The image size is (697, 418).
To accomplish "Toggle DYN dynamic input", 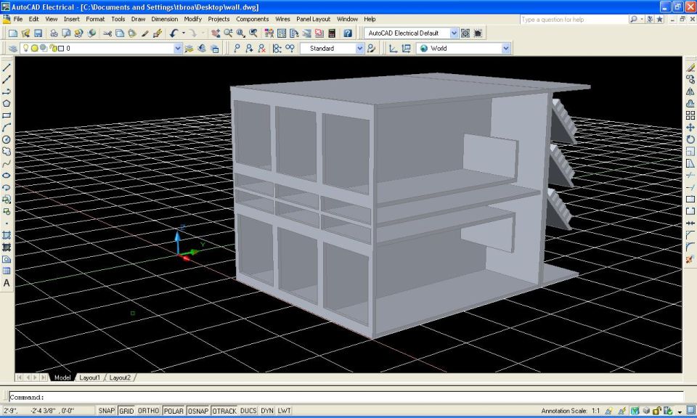I will [267, 411].
